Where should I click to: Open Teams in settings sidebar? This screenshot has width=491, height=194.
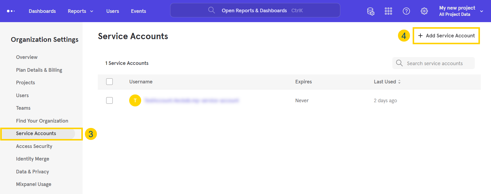point(23,108)
